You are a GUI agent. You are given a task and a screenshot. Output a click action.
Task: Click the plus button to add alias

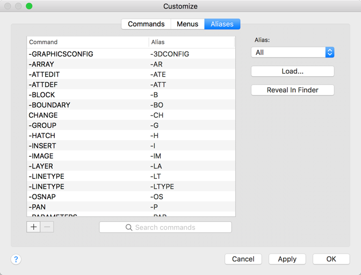pyautogui.click(x=33, y=227)
